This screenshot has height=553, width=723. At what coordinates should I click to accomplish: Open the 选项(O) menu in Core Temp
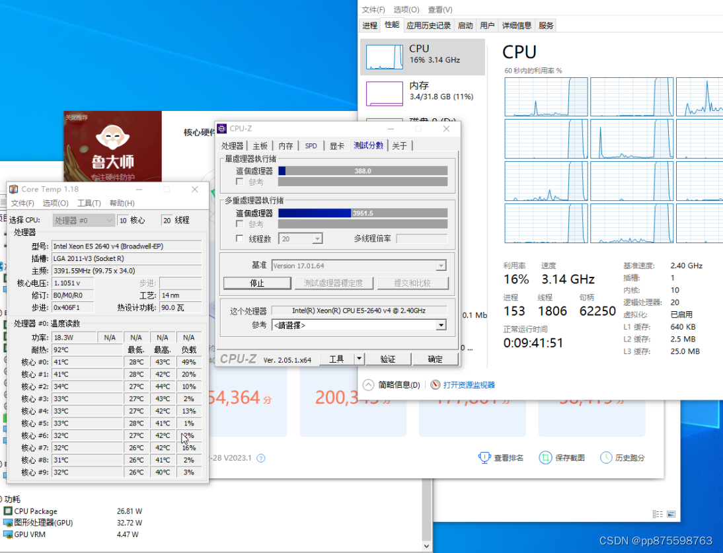coord(56,203)
